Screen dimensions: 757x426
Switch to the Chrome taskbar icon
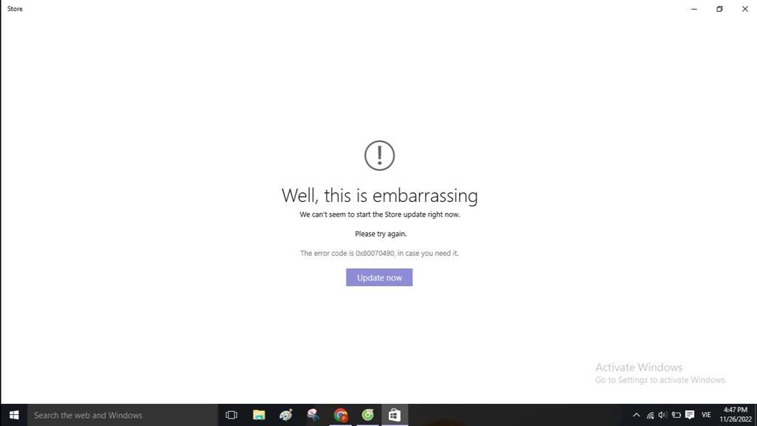click(340, 415)
